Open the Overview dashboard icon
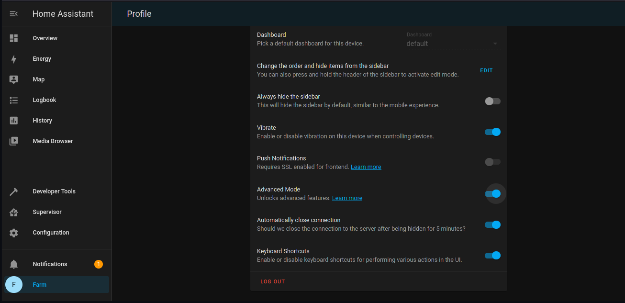 tap(14, 38)
